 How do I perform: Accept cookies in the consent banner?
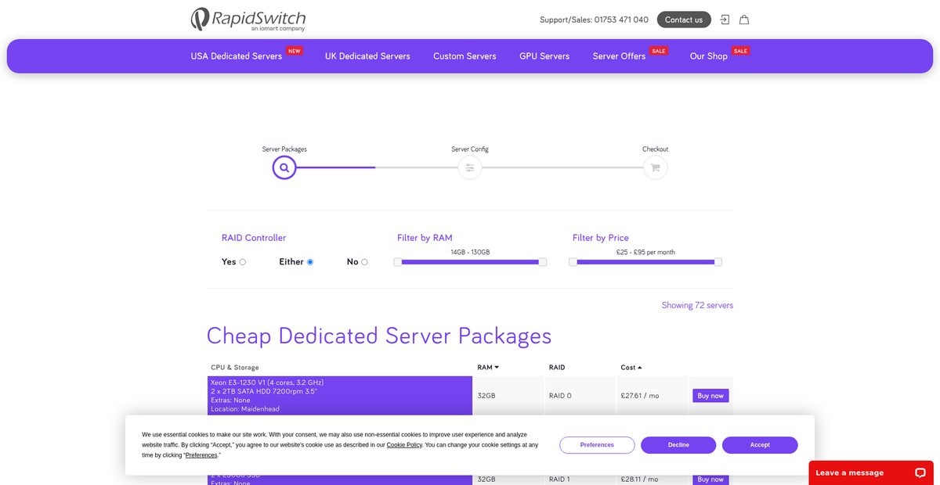point(760,445)
